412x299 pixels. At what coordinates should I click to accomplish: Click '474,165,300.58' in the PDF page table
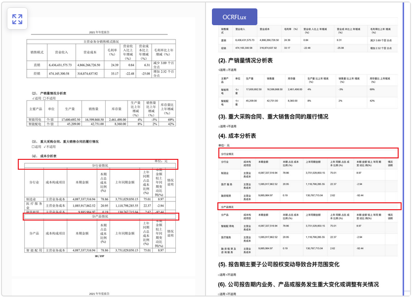pyautogui.click(x=59, y=74)
